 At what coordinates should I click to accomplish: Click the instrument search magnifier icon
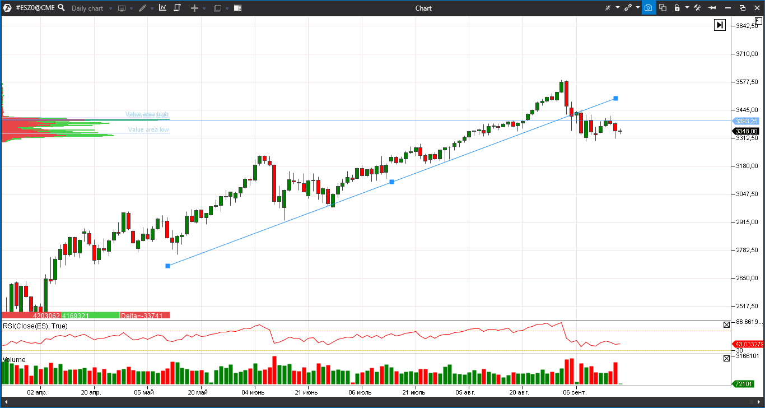61,8
